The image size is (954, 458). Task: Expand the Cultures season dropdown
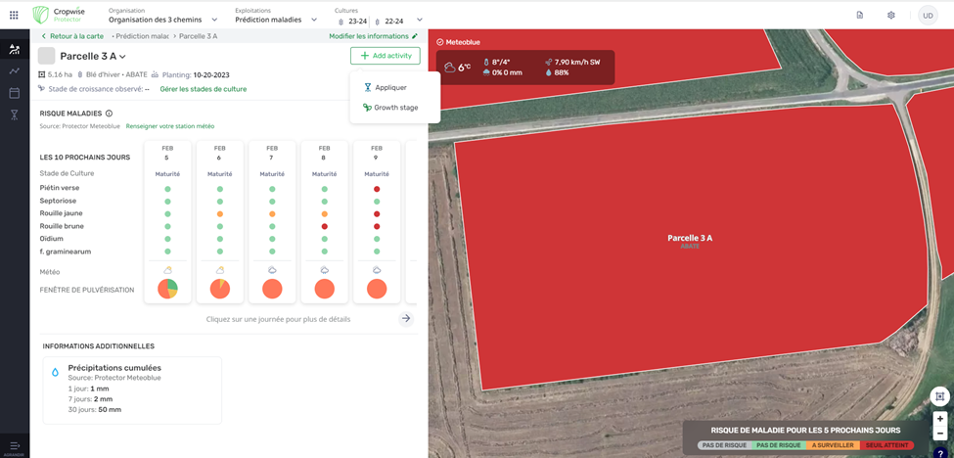[x=419, y=20]
